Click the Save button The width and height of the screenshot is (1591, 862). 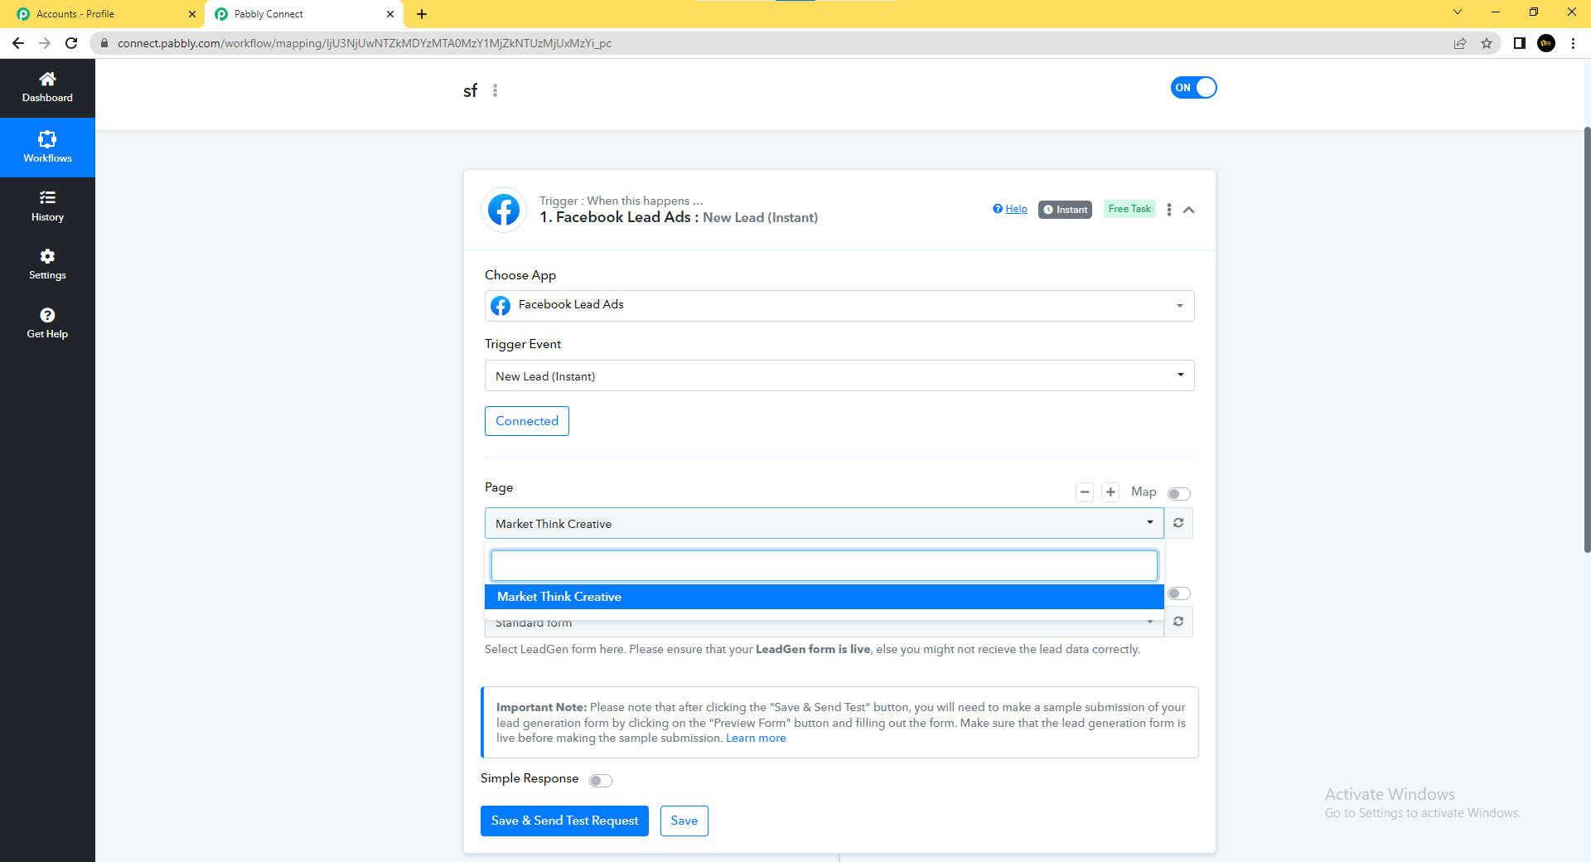684,821
